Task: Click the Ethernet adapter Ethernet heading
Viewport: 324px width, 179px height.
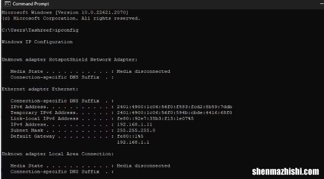Action: (40, 89)
